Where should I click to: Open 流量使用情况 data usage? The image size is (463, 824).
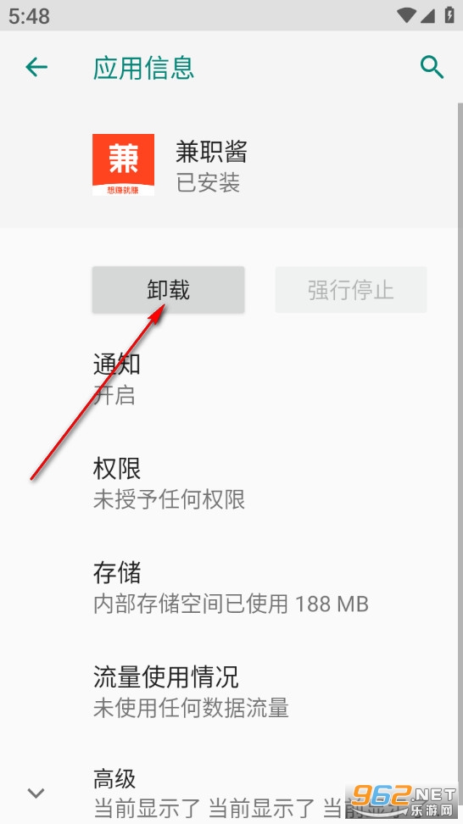pyautogui.click(x=231, y=692)
